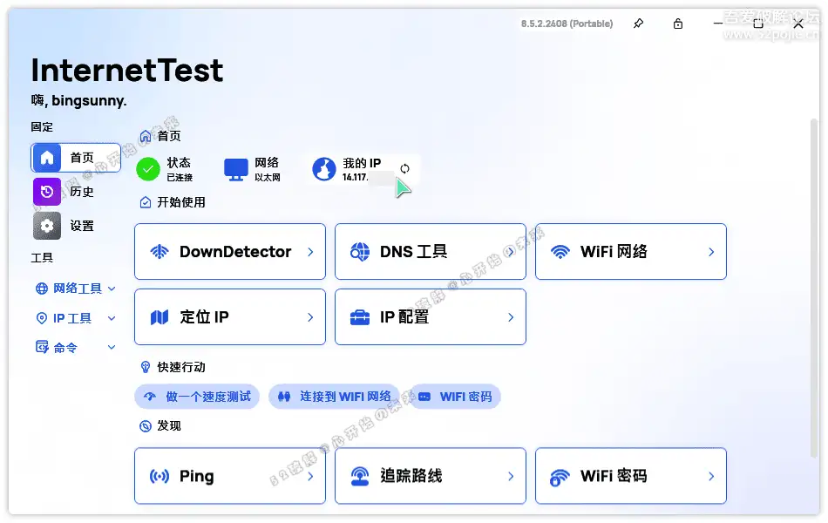Click the gray settings gear icon
Image resolution: width=828 pixels, height=523 pixels.
click(x=47, y=226)
